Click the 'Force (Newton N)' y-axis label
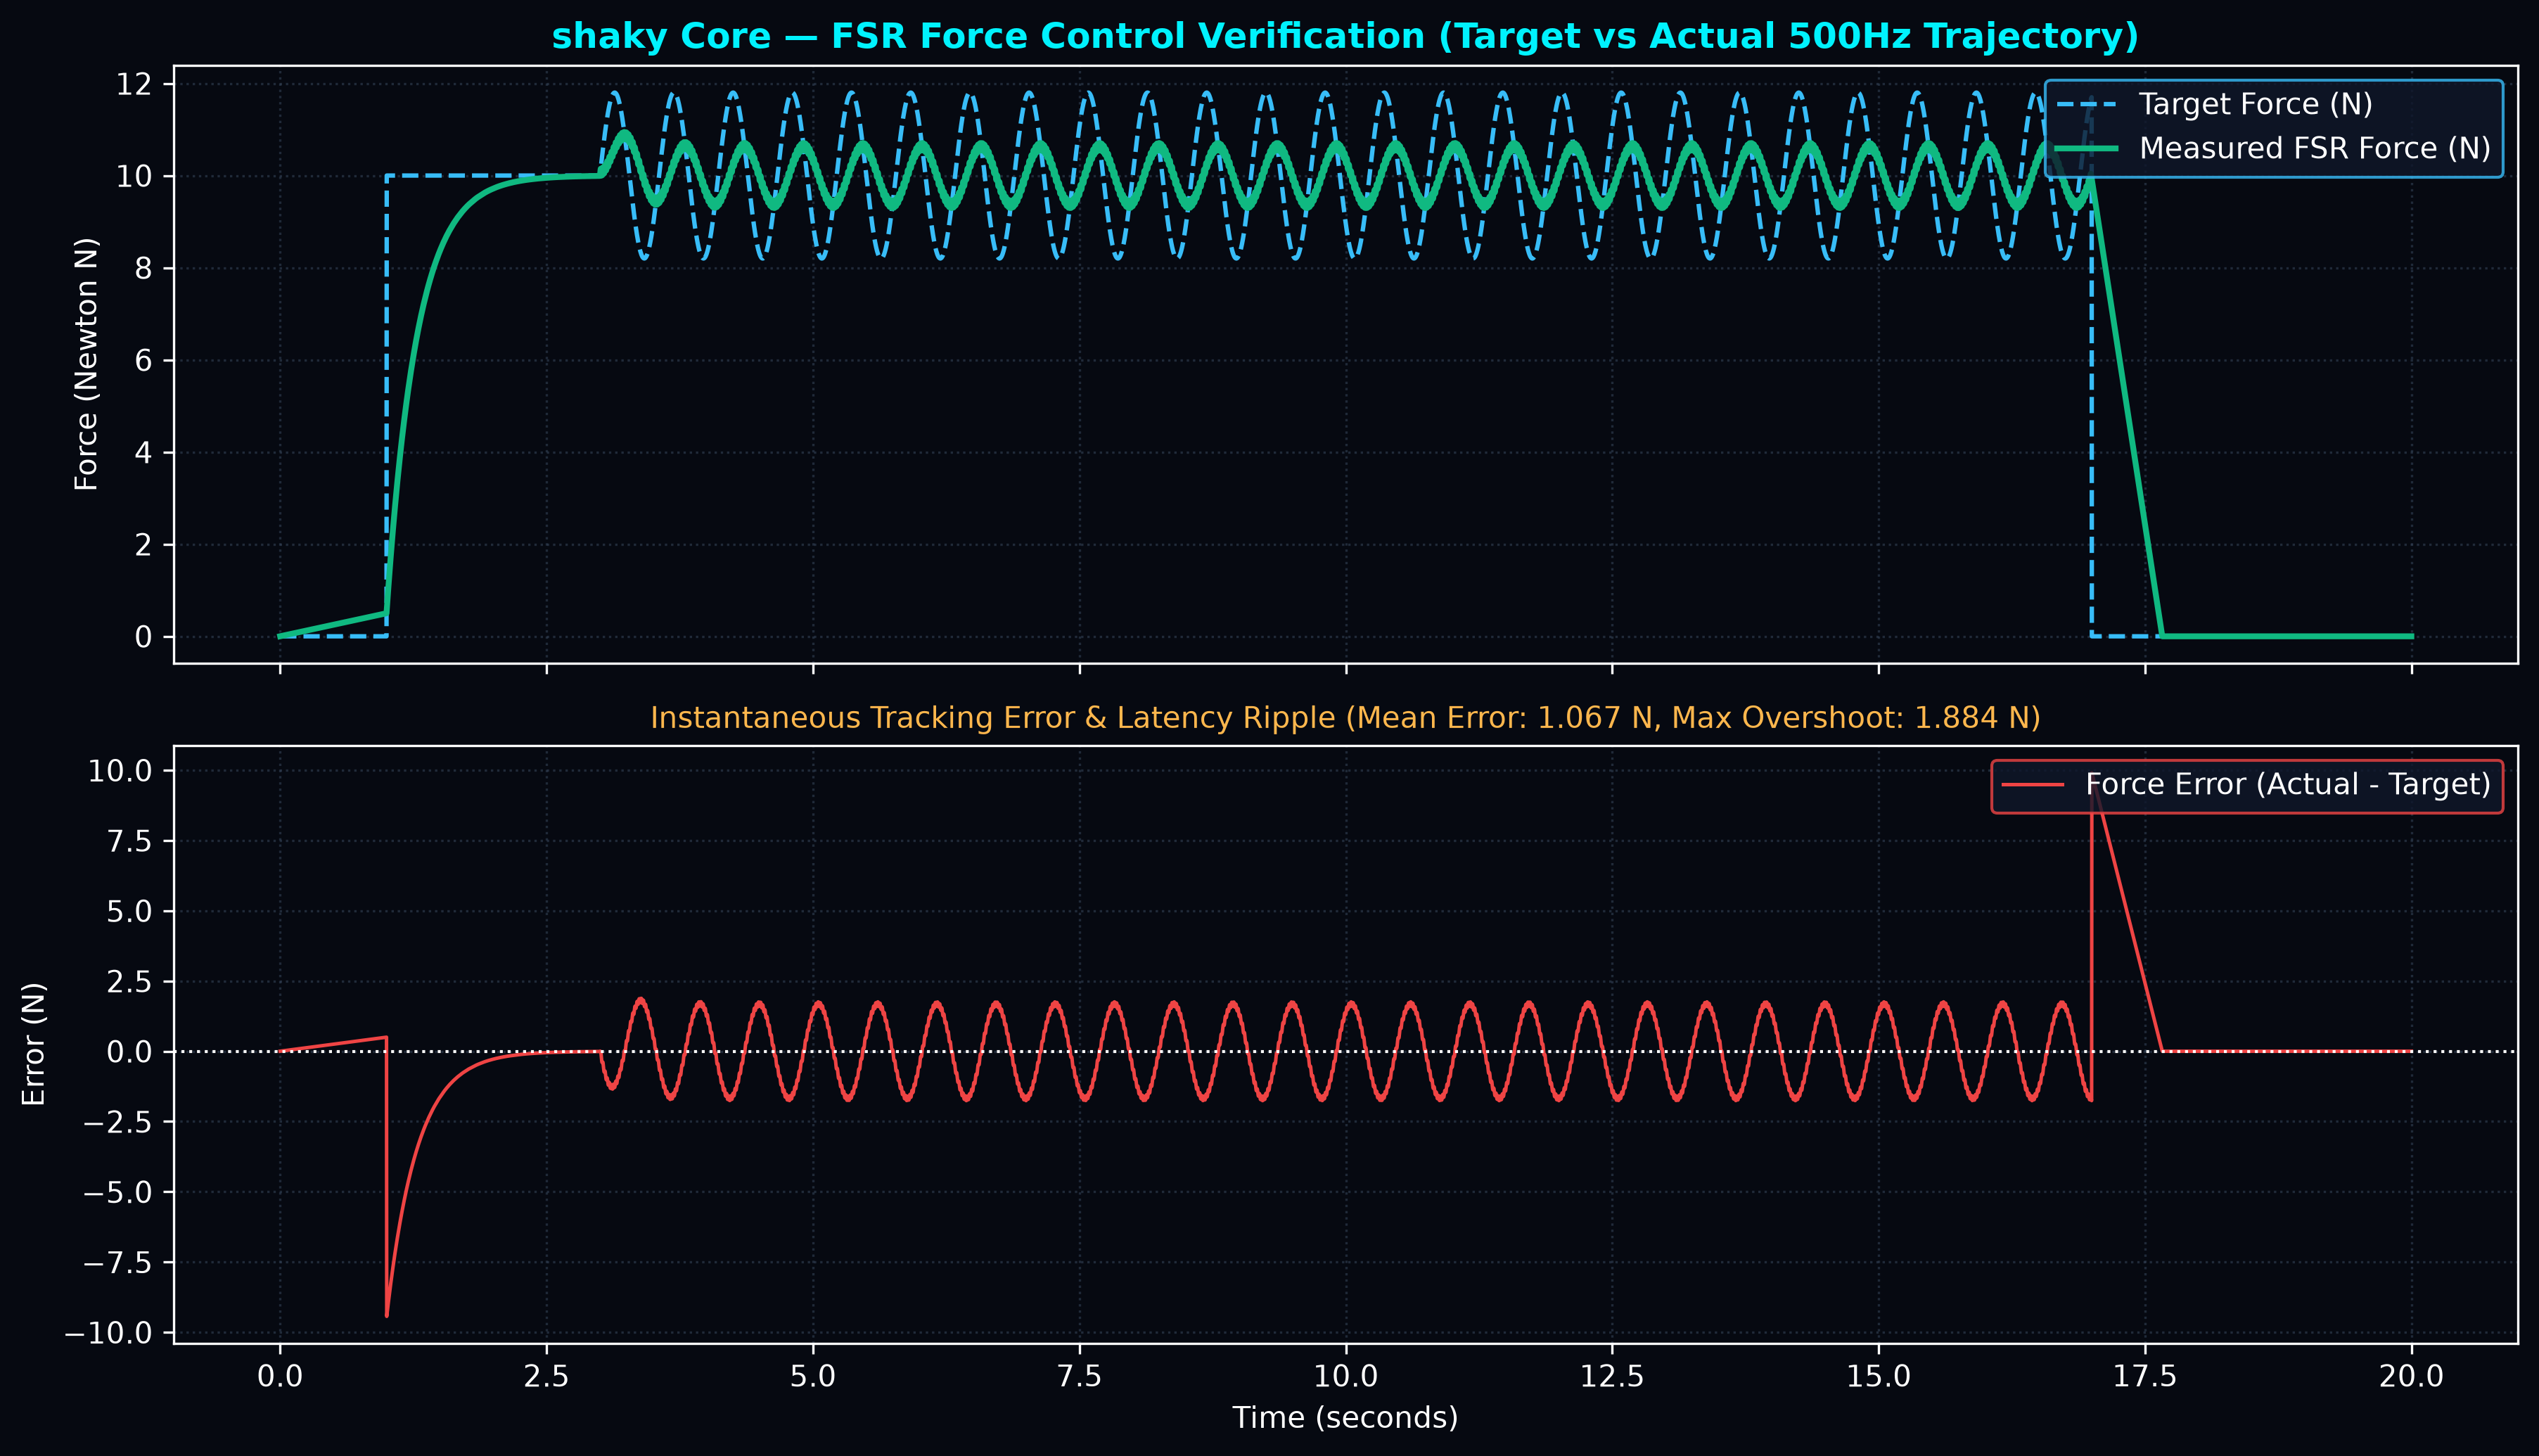 tap(87, 364)
